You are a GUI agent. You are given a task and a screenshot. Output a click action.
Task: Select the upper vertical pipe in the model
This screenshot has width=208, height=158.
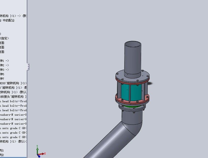(133, 59)
